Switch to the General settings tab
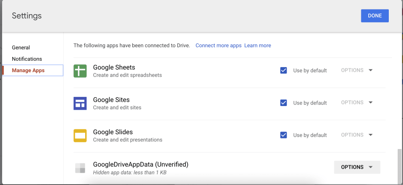Image resolution: width=403 pixels, height=185 pixels. (21, 48)
